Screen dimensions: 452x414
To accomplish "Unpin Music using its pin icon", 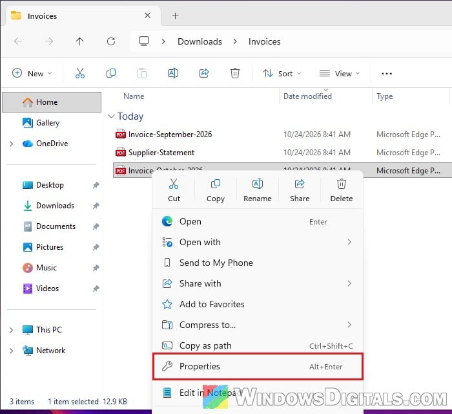I will (96, 268).
